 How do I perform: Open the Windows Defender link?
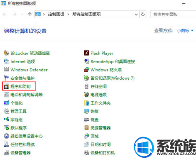(29, 70)
